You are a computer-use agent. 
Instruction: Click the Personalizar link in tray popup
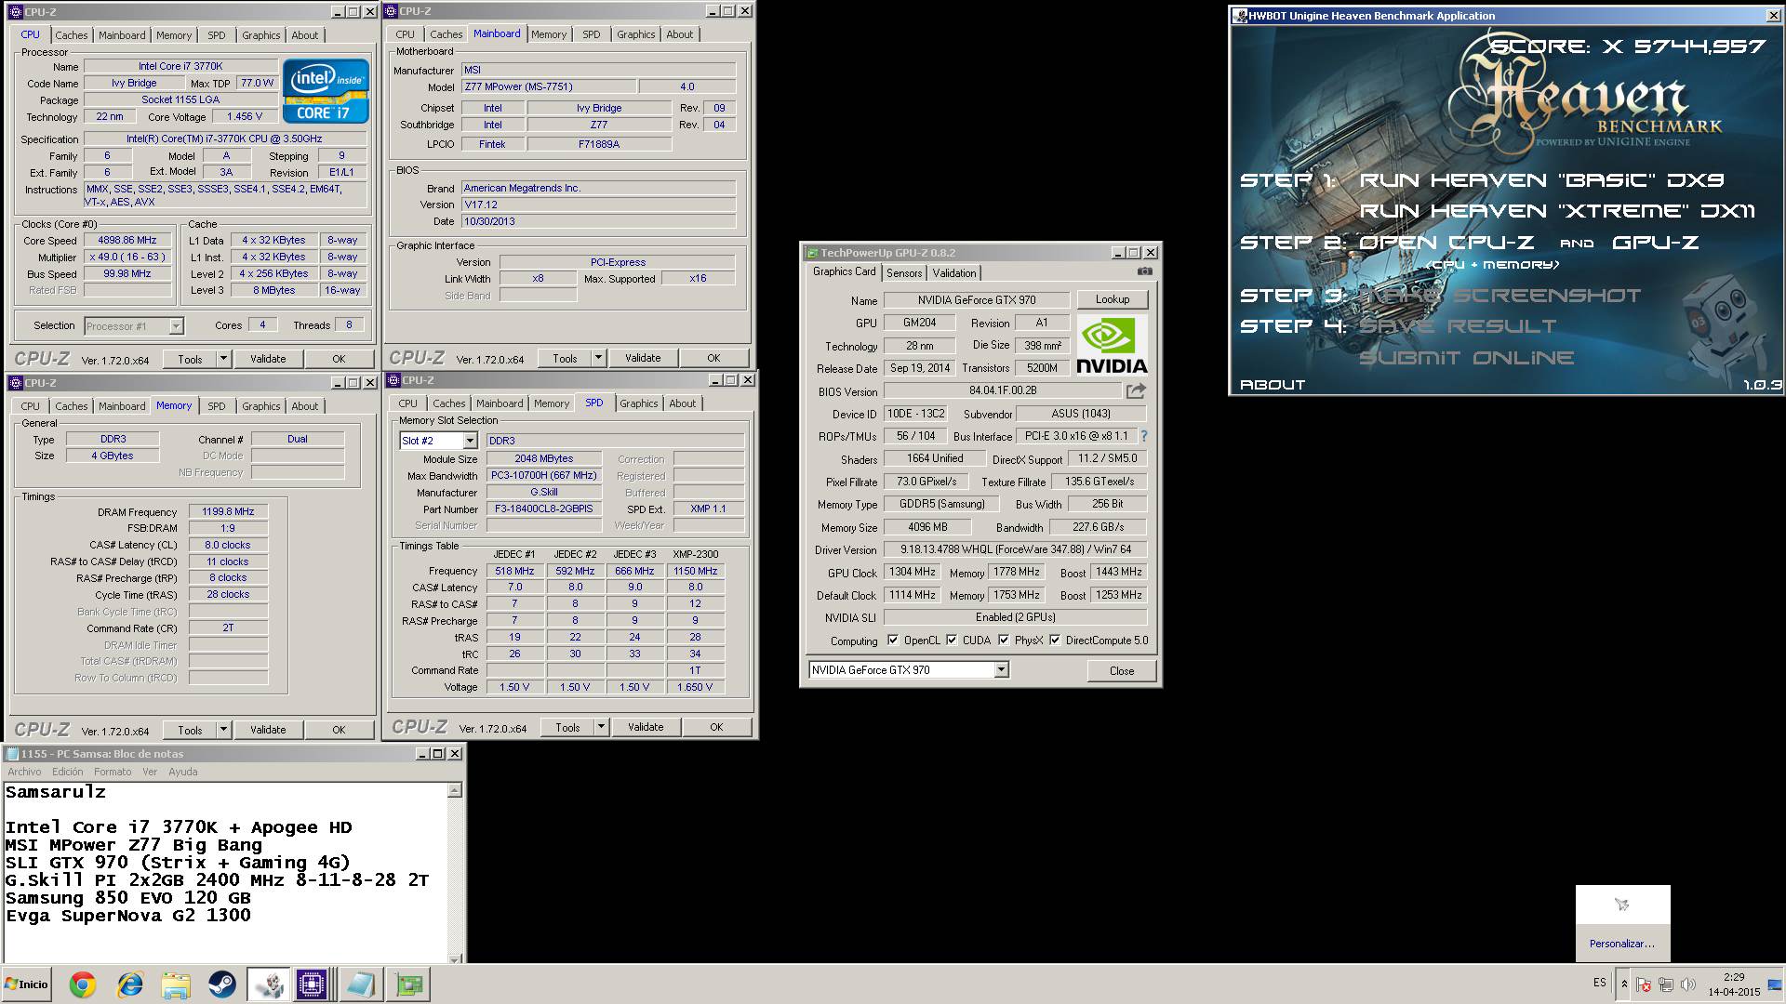click(1622, 944)
